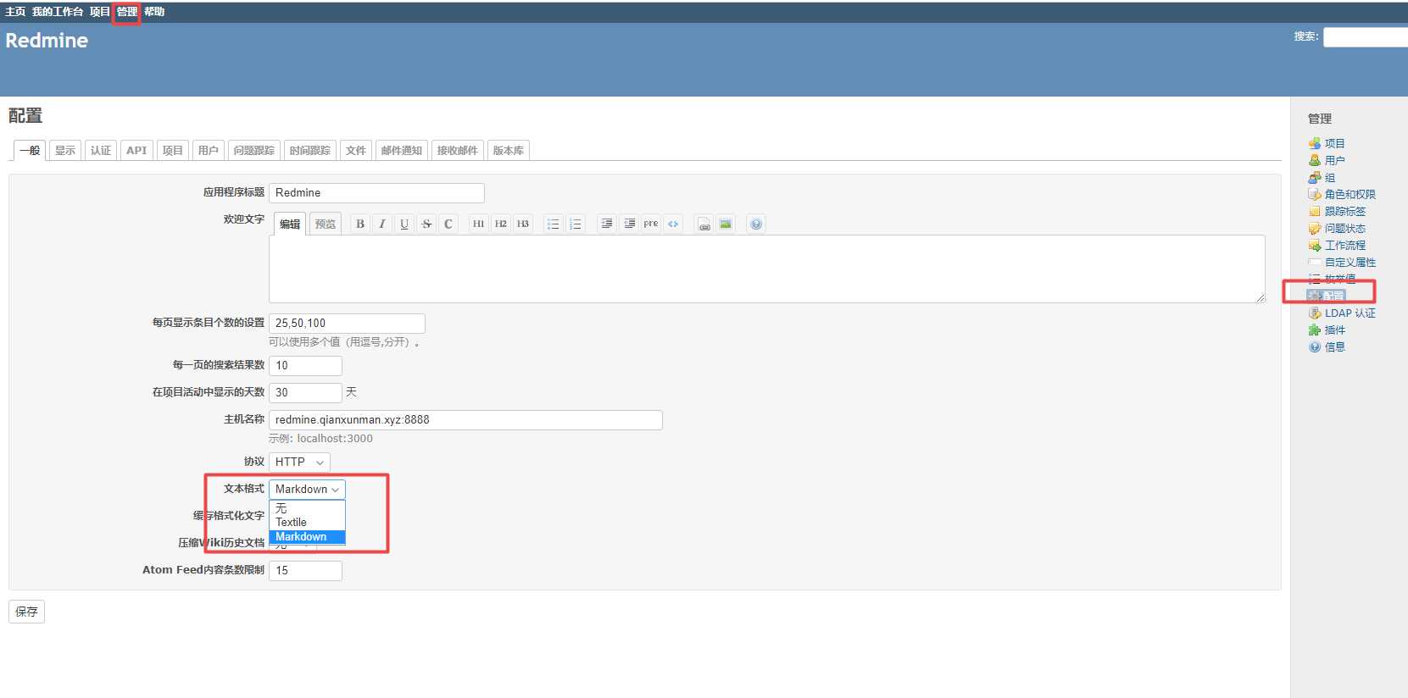Switch to the 项目 settings tab

[x=172, y=150]
